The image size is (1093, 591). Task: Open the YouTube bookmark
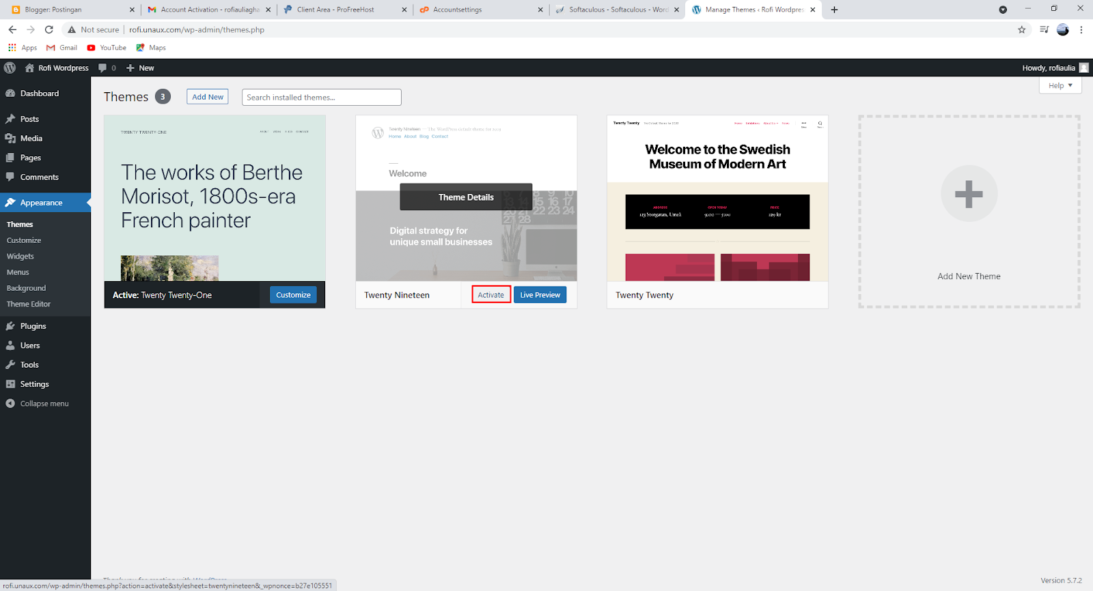coord(107,48)
